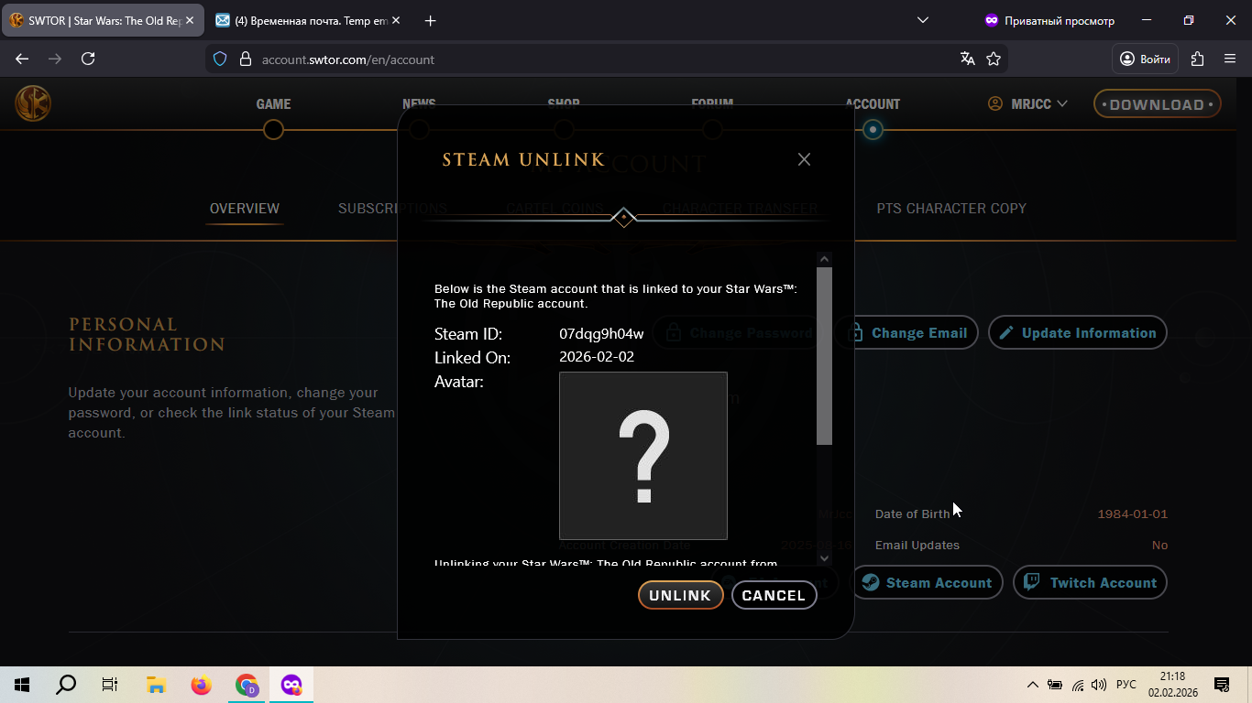This screenshot has width=1252, height=703.
Task: Click the padlock site security icon
Action: pos(245,59)
